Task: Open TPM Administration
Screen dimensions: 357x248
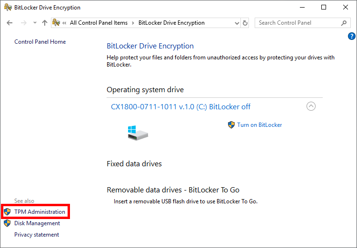Action: point(40,211)
